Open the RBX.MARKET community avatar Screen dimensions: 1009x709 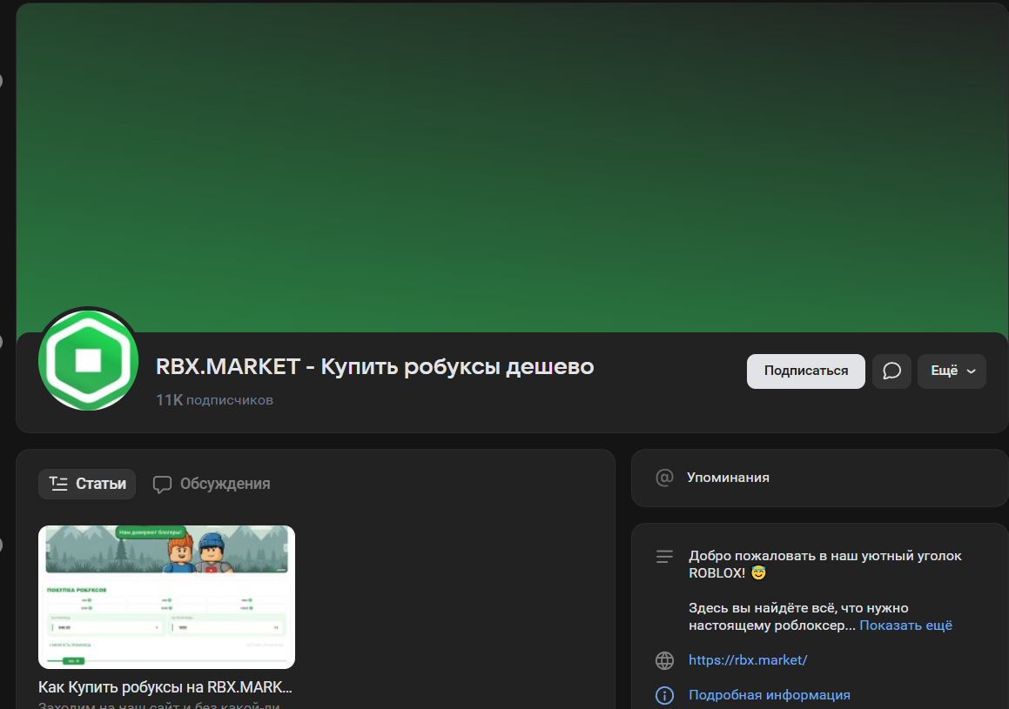pos(88,360)
